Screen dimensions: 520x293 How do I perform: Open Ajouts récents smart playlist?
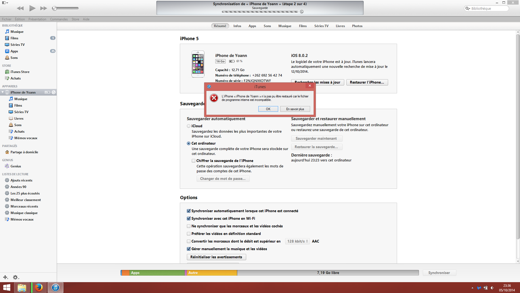tap(21, 180)
